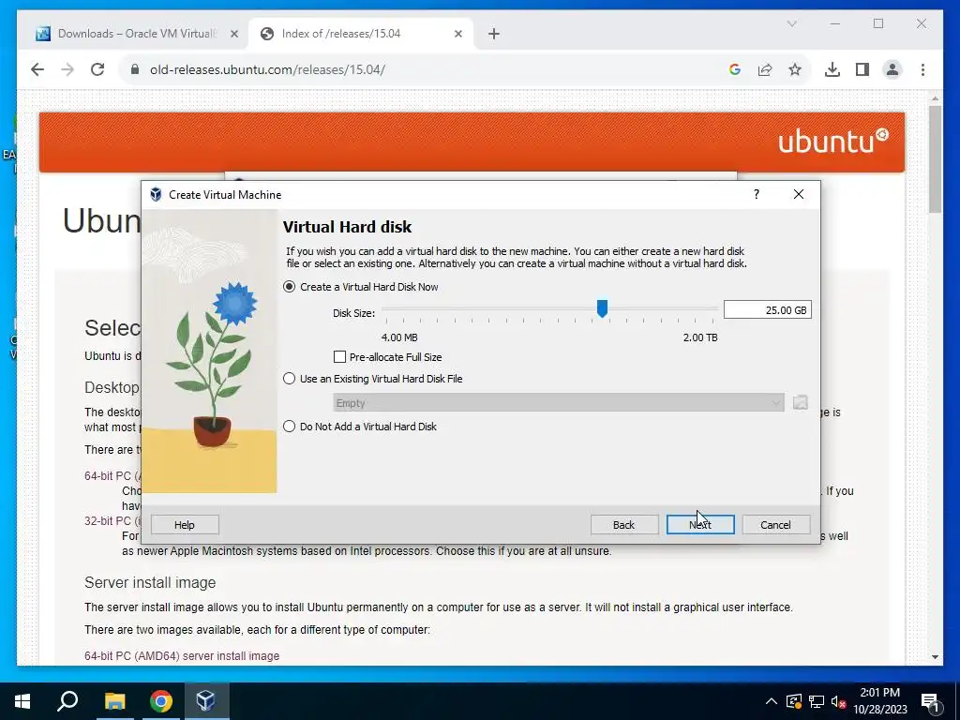Click the browser page vertical scrollbar thumb
The image size is (960, 720).
tap(935, 158)
